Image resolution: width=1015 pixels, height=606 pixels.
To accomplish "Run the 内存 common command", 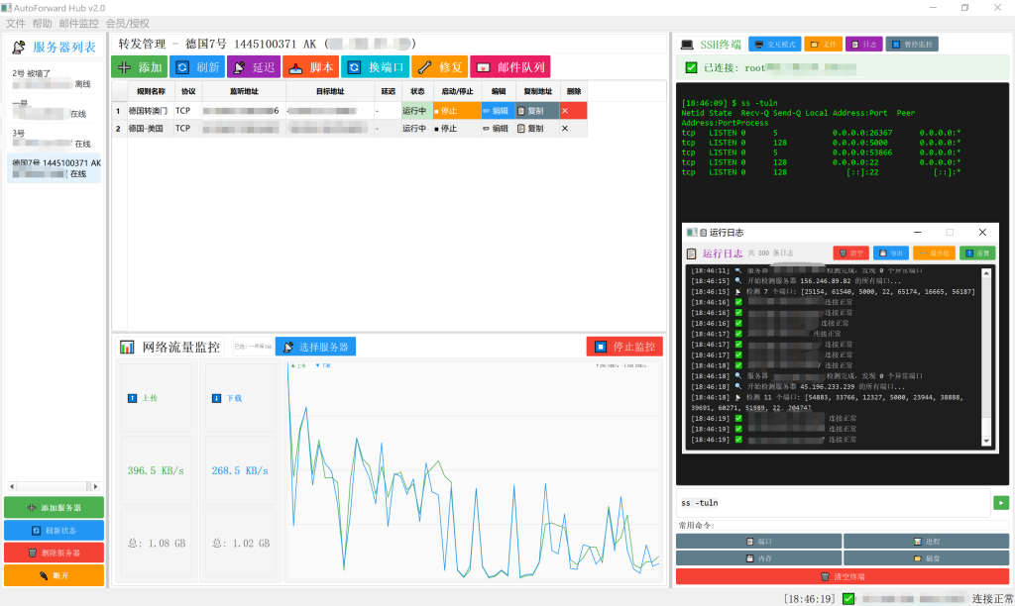I will [758, 557].
